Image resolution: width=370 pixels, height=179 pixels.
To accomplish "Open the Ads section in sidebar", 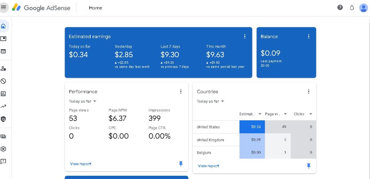I will 4,39.
